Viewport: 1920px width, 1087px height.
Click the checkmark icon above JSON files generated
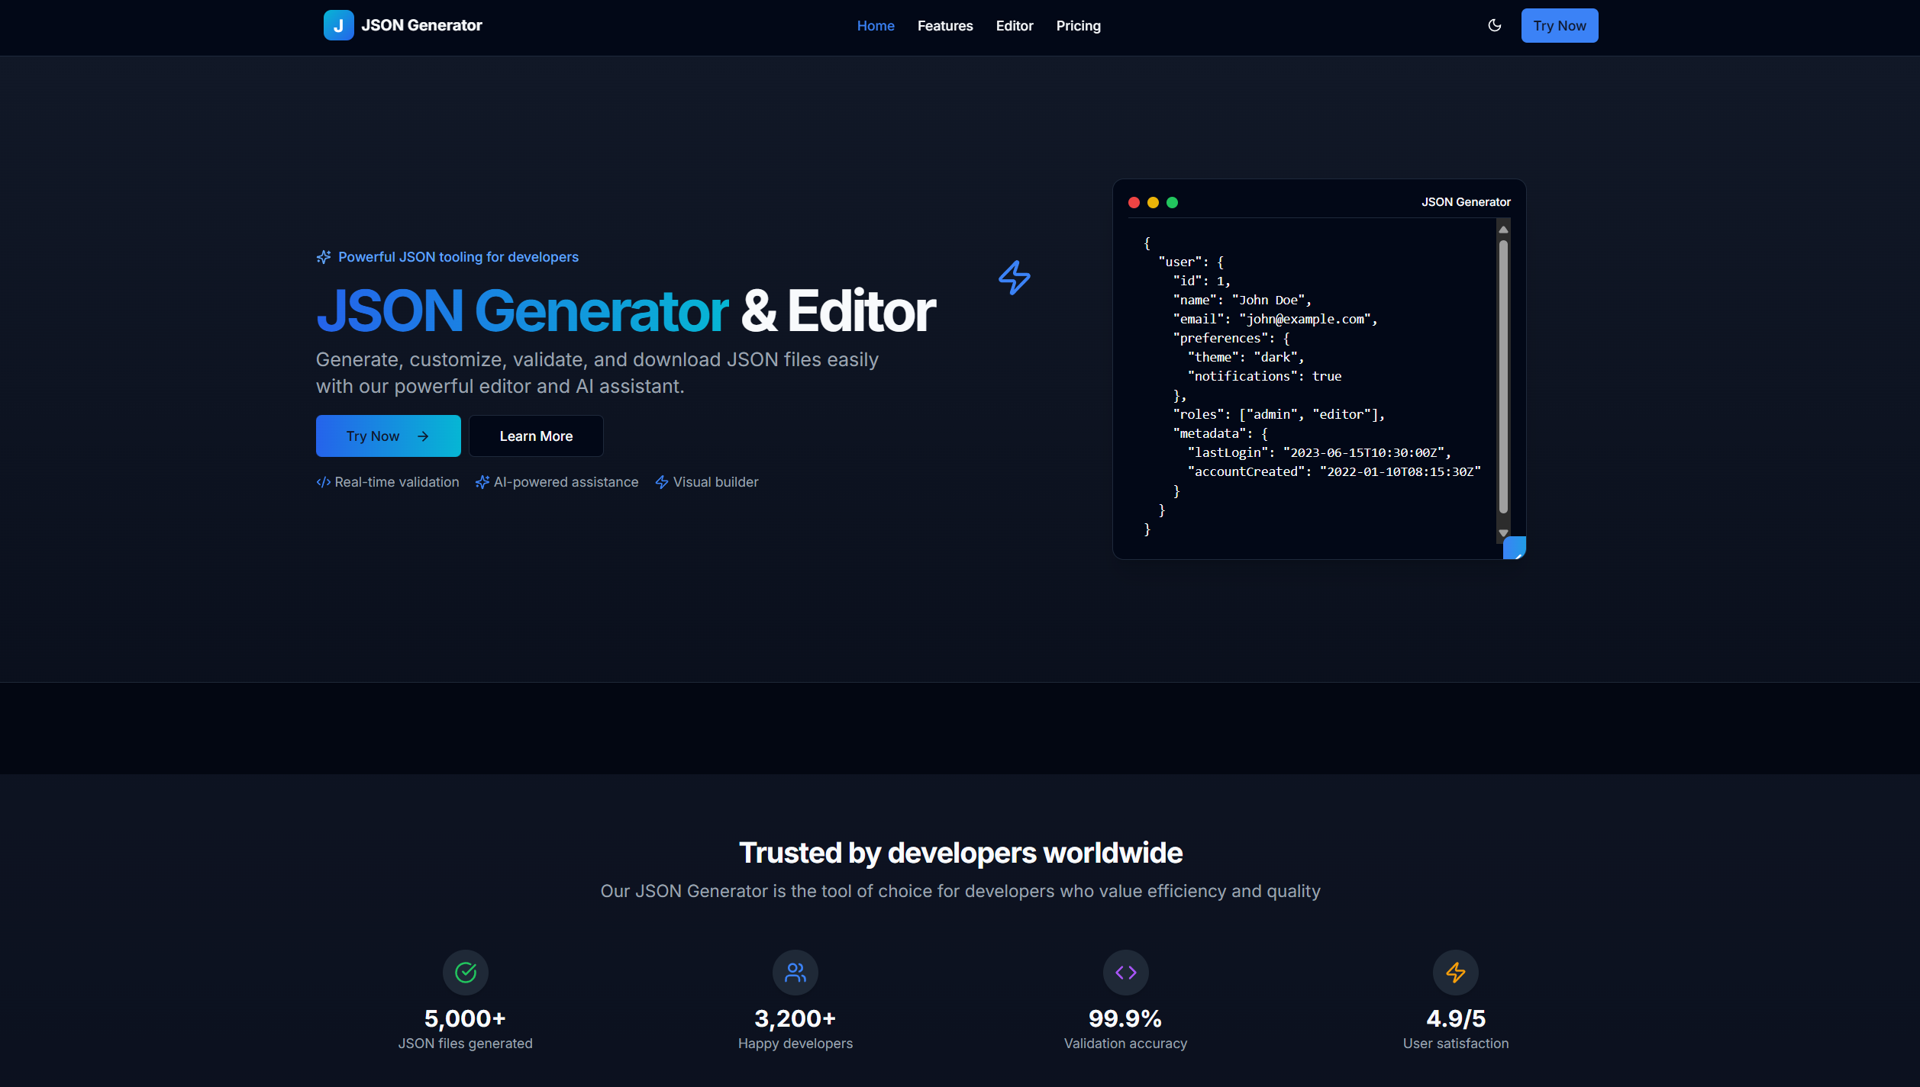pyautogui.click(x=465, y=972)
